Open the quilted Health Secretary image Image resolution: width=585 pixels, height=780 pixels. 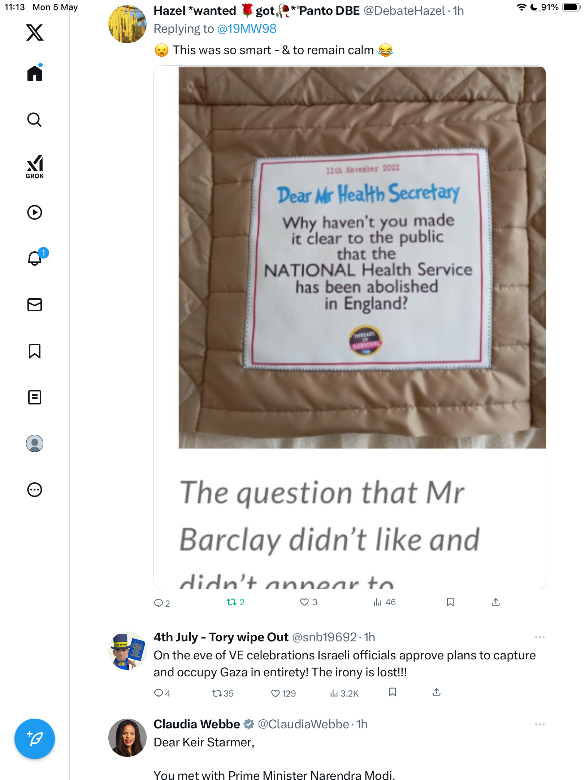tap(362, 257)
